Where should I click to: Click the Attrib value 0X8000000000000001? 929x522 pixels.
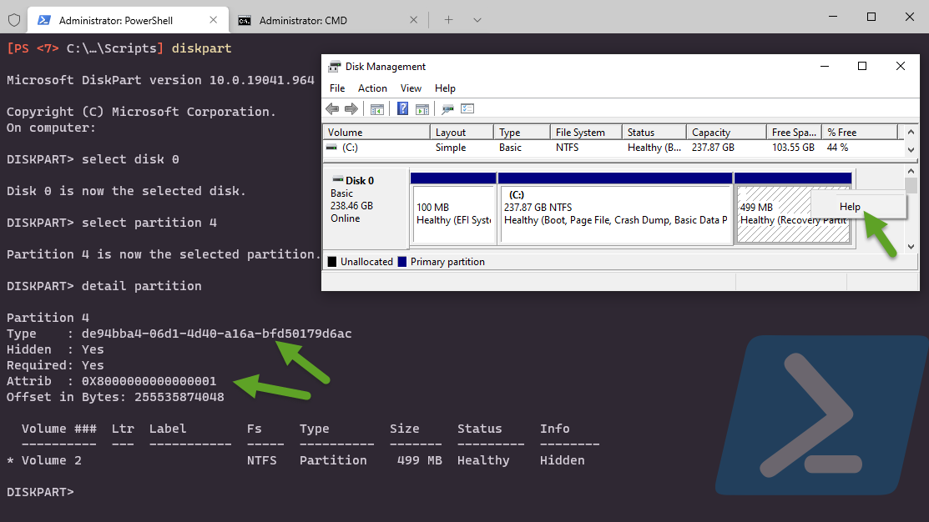point(149,381)
